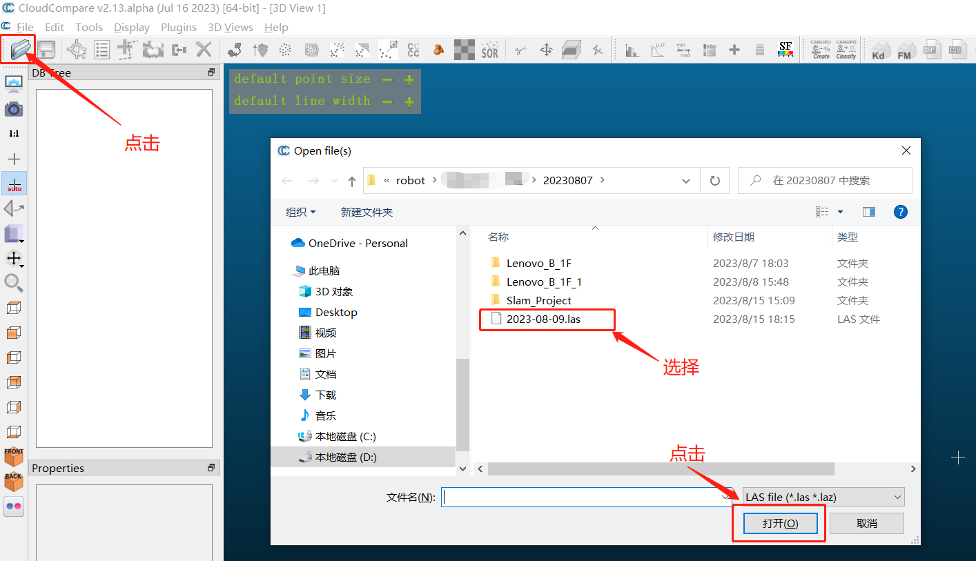Select the Lenovo_B_1F folder
Screen dimensions: 976x561
tap(538, 263)
